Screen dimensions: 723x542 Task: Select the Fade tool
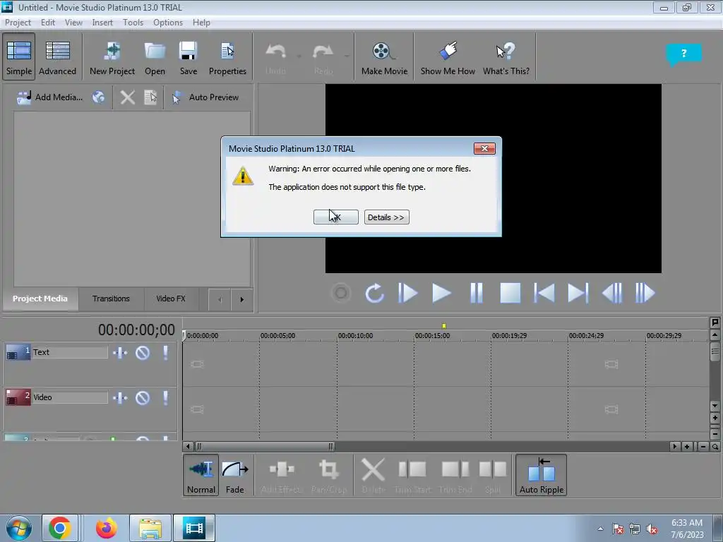[234, 475]
